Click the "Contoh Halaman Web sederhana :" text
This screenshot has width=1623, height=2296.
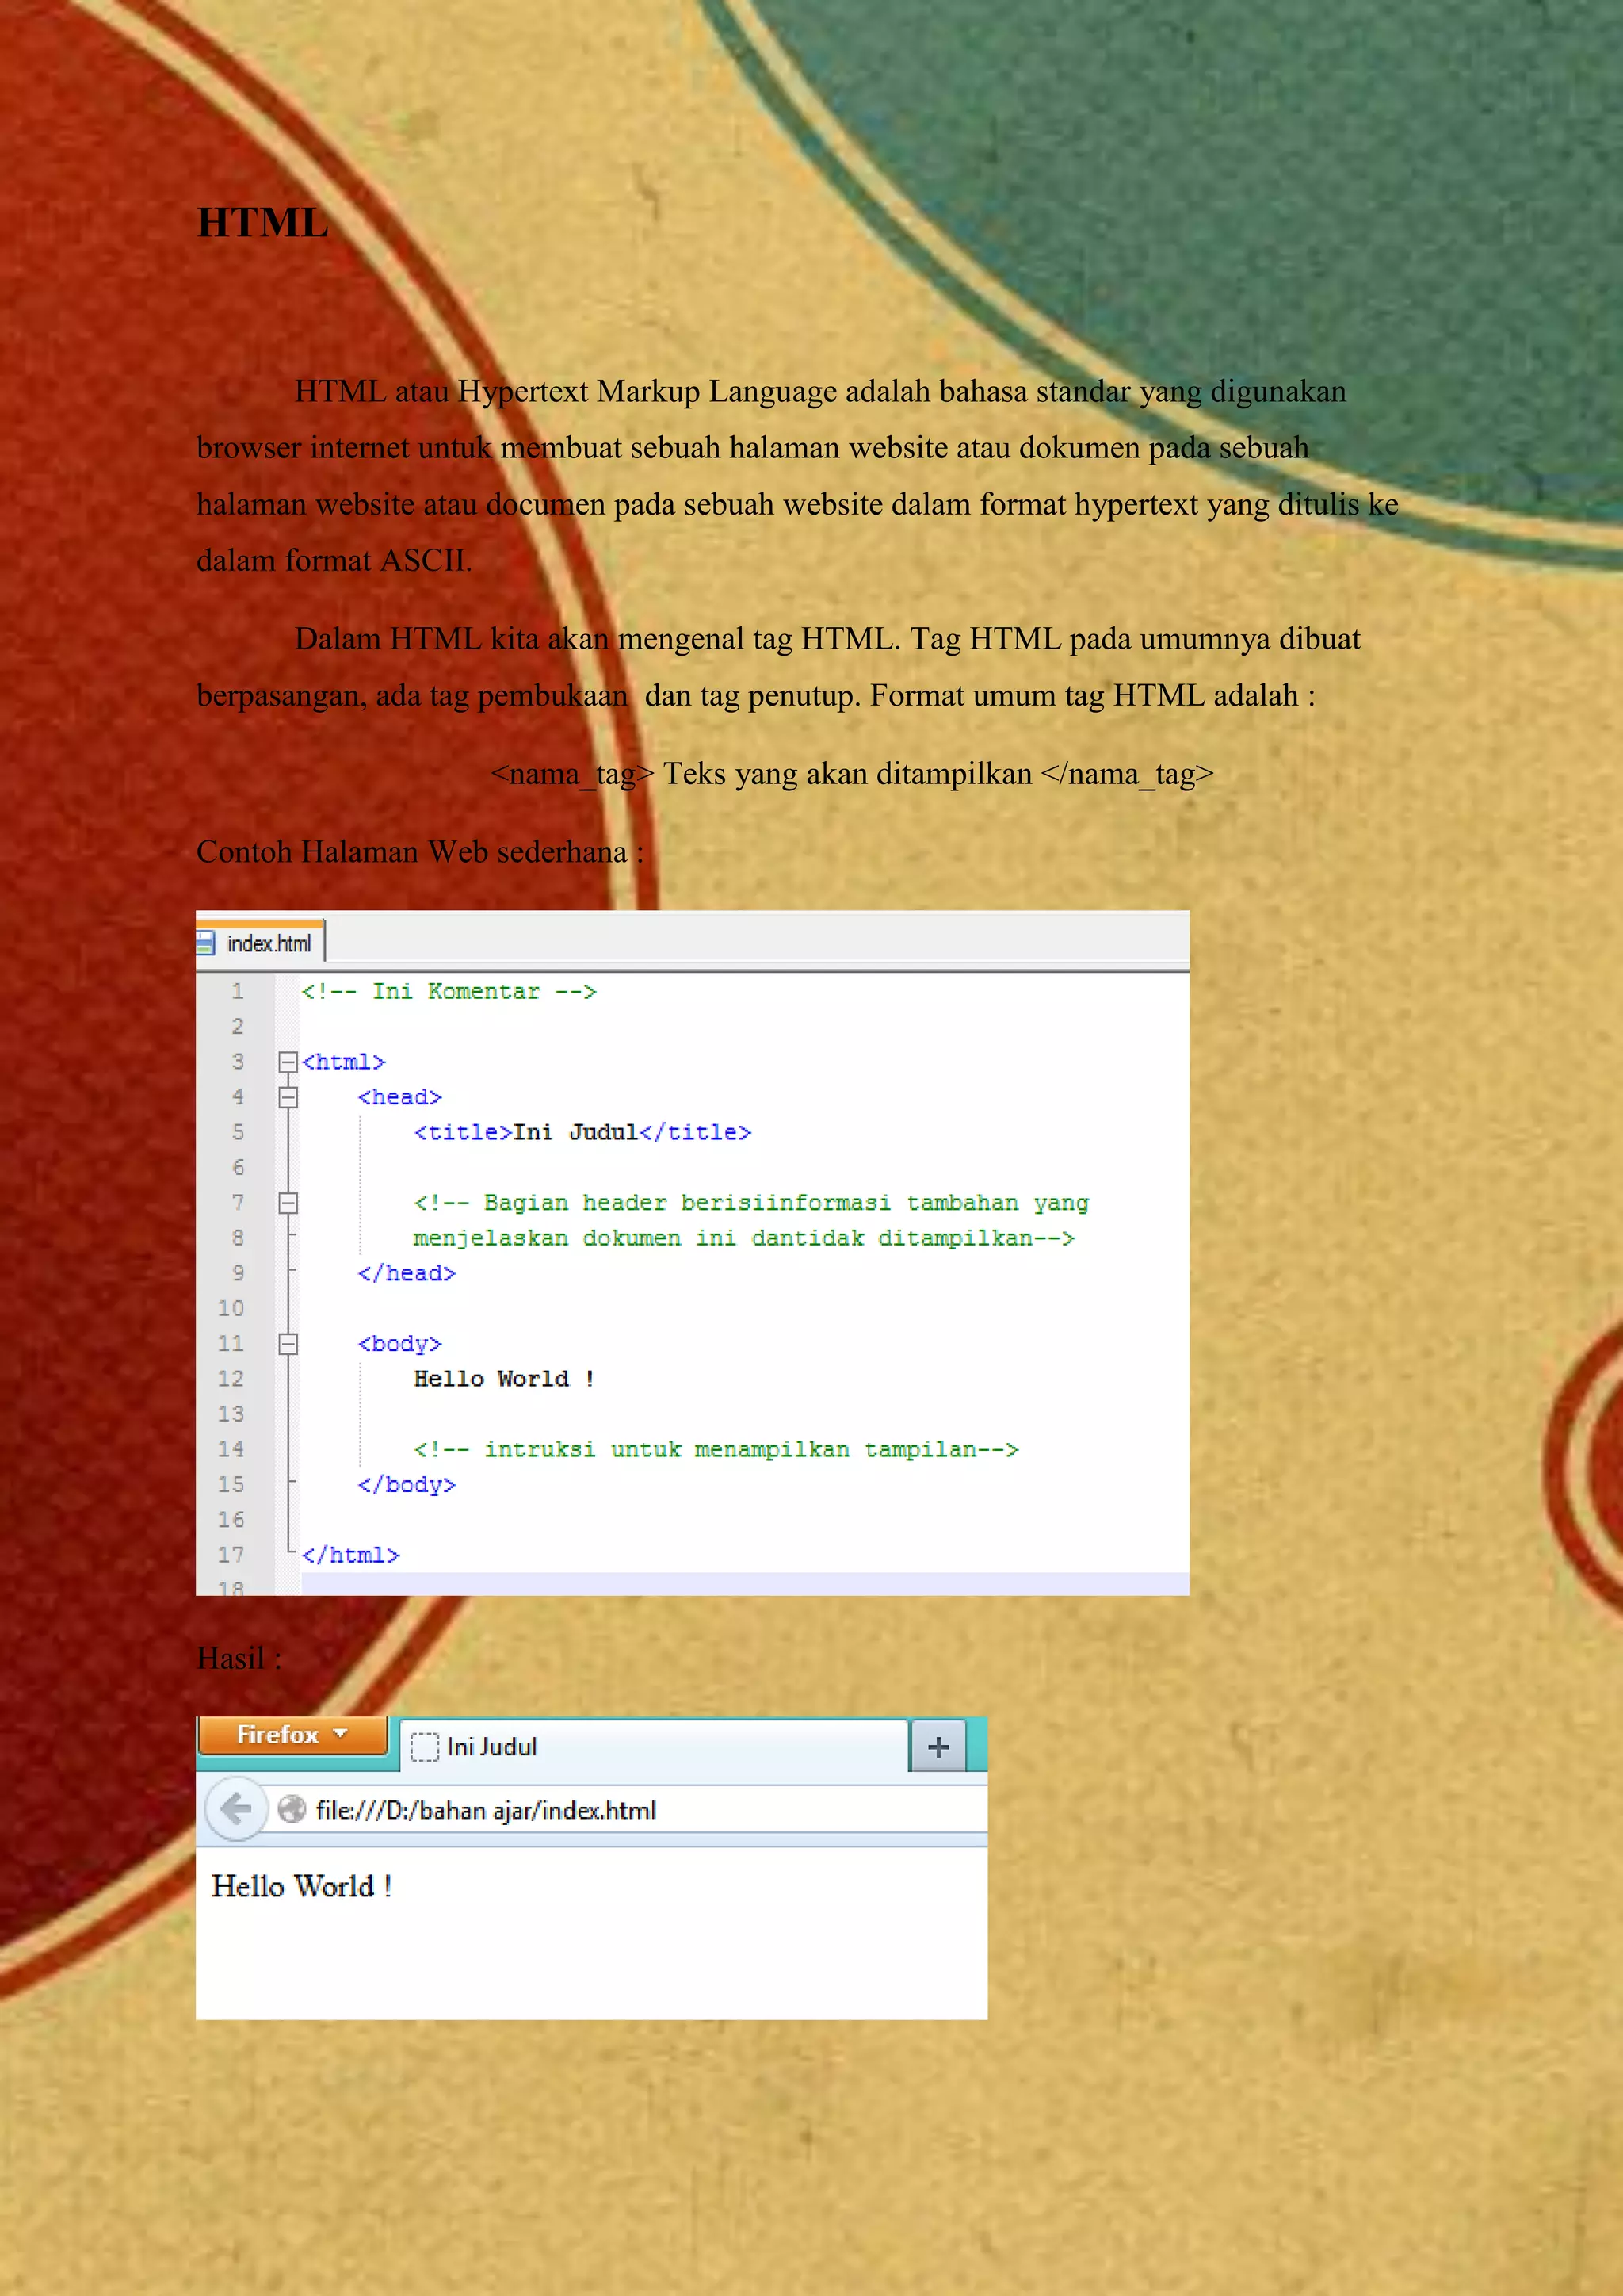tap(421, 852)
